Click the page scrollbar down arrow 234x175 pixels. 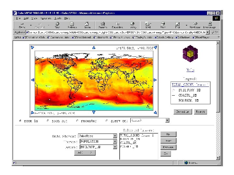pyautogui.click(x=218, y=158)
